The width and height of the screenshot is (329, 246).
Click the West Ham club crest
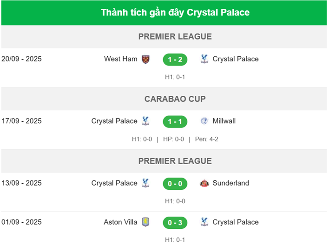click(146, 59)
